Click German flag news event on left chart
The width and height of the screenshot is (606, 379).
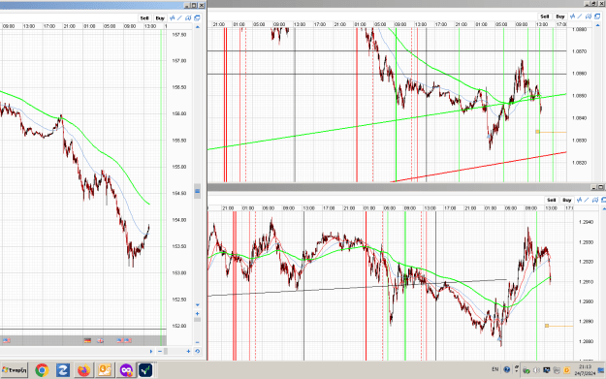coord(87,340)
